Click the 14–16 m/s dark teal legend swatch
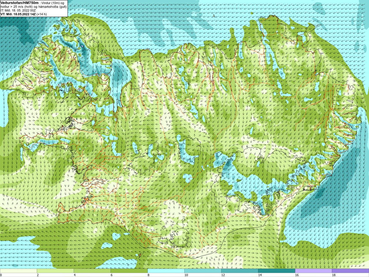This screenshot has height=277, width=369. point(277,271)
